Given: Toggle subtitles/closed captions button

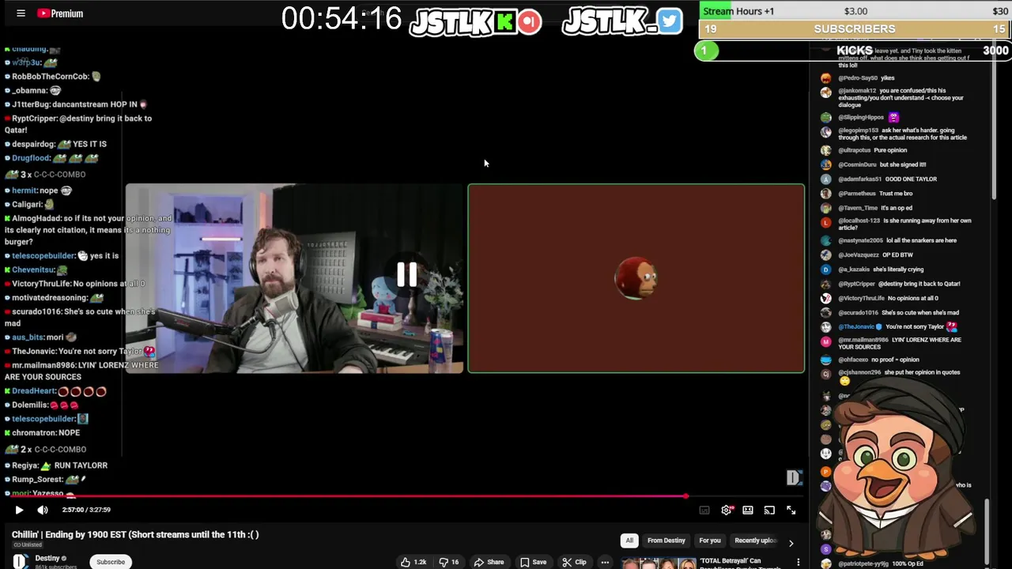Looking at the screenshot, I should (x=704, y=511).
